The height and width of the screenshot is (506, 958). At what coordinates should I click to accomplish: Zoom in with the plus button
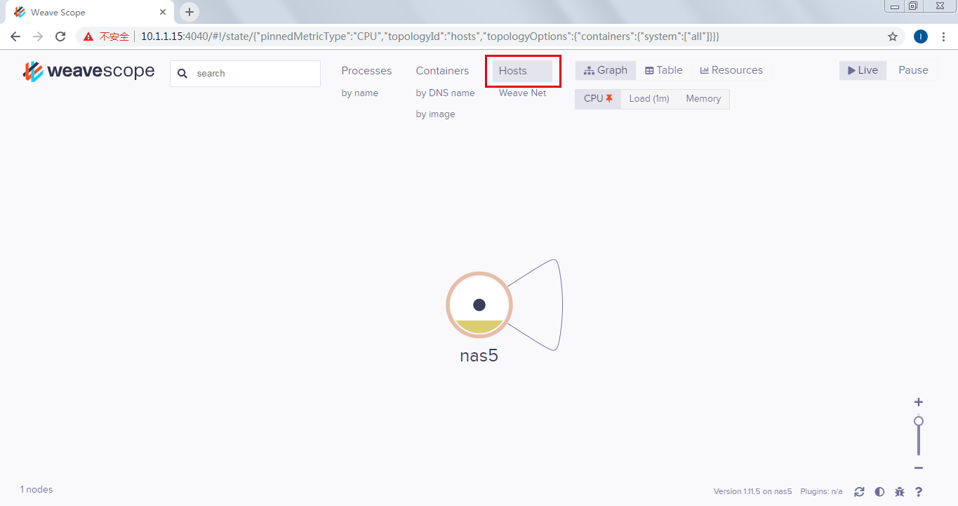click(x=918, y=402)
